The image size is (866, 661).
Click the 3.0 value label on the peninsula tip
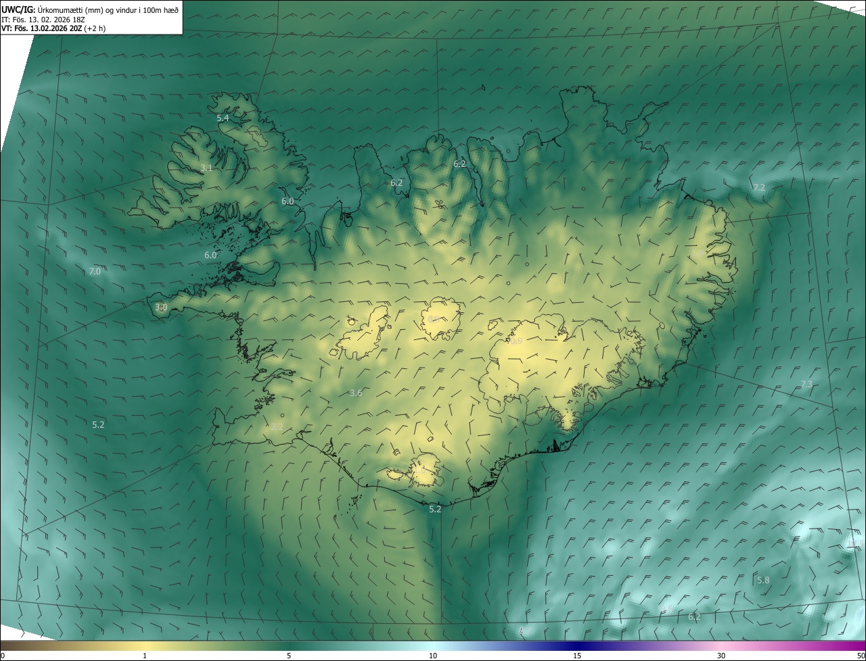pyautogui.click(x=161, y=307)
